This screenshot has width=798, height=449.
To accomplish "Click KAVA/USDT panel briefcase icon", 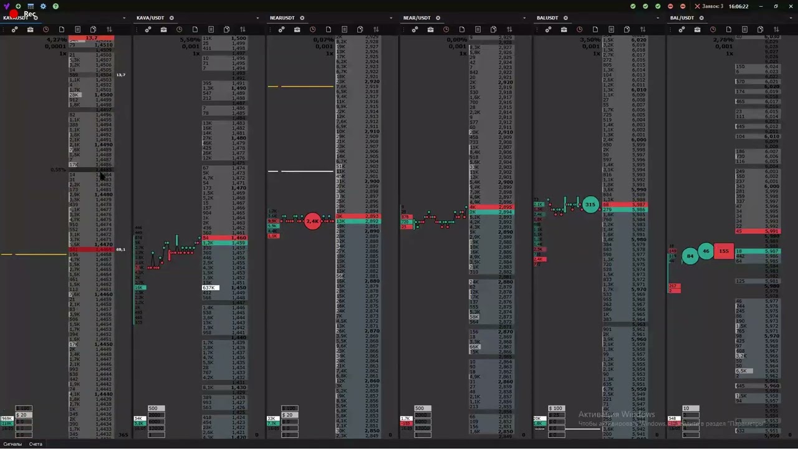I will pos(163,29).
